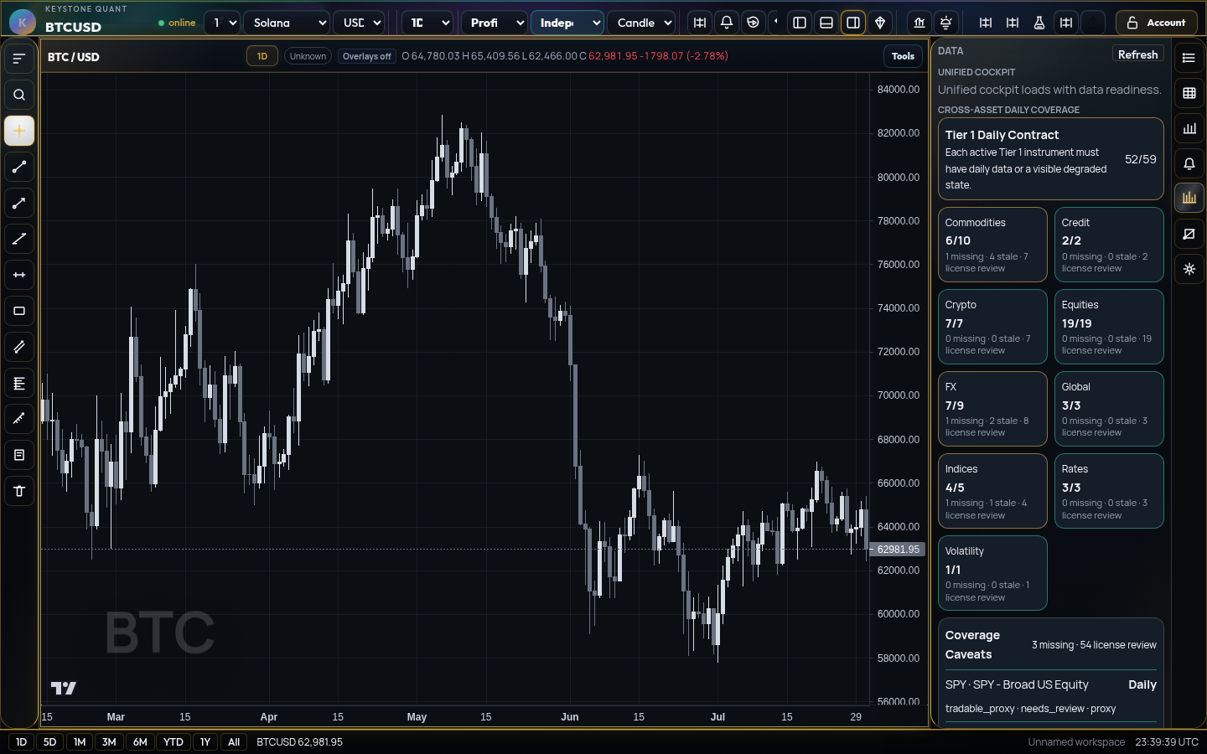This screenshot has width=1207, height=754.
Task: Open the Indep dropdown
Action: tap(567, 23)
